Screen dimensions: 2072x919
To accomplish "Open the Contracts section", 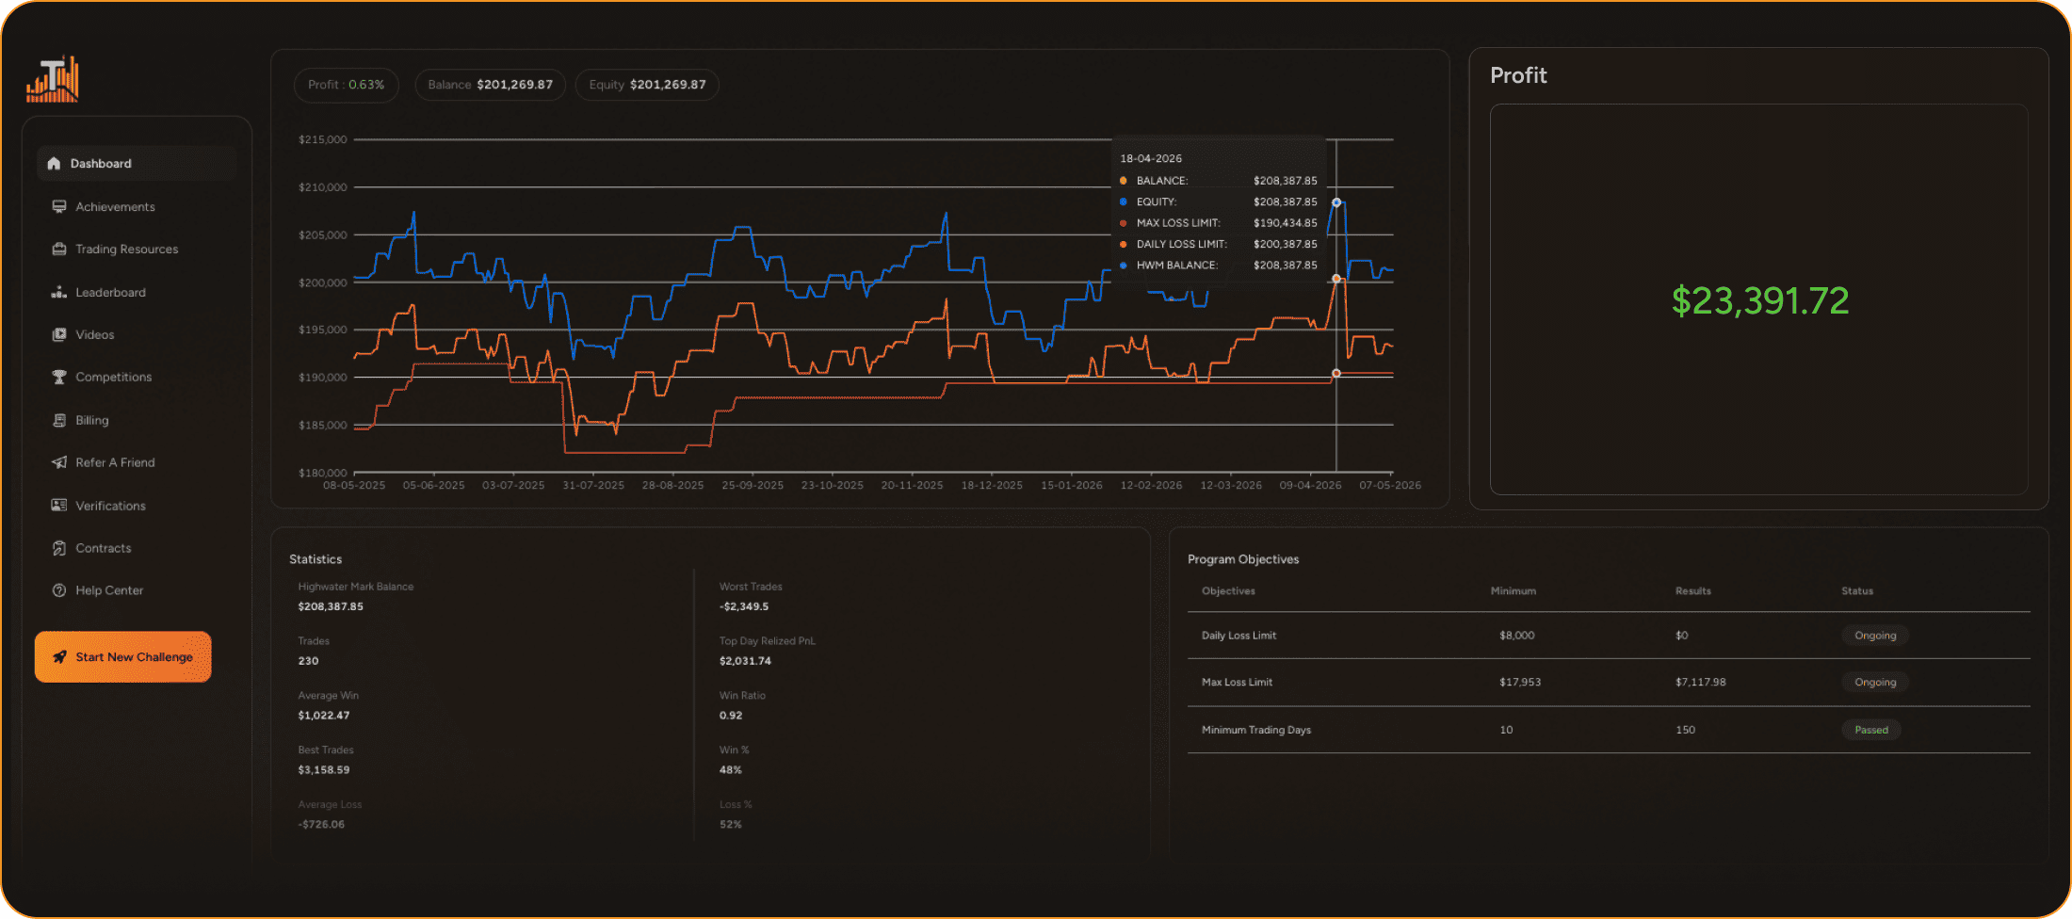I will pyautogui.click(x=103, y=548).
